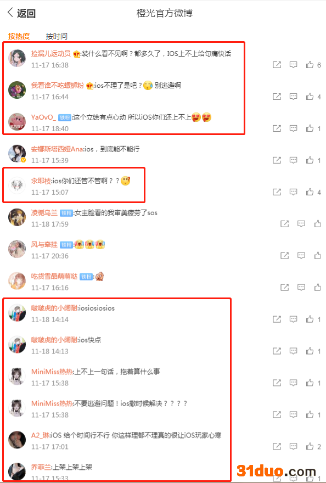326x483 pixels.
Task: Reply to 我看谁不吃螺蛳粉's comment
Action: 293,97
